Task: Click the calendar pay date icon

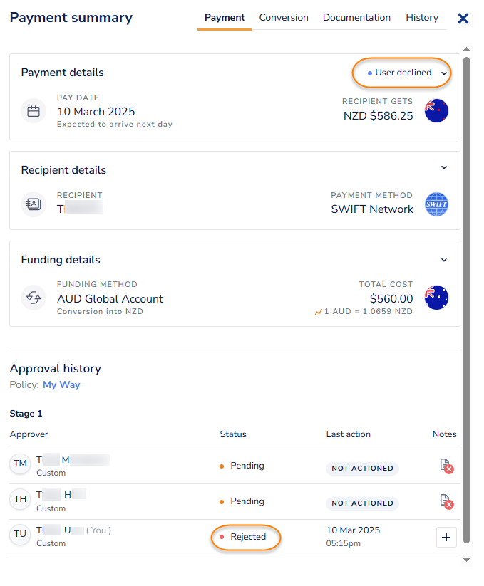Action: pyautogui.click(x=33, y=111)
